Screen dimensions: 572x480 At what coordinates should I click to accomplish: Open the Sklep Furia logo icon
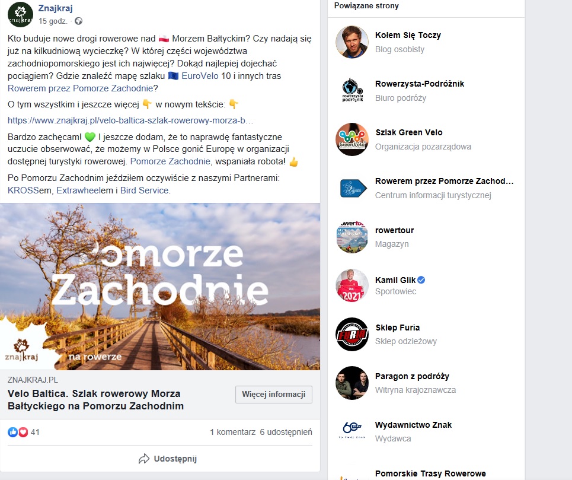click(352, 335)
